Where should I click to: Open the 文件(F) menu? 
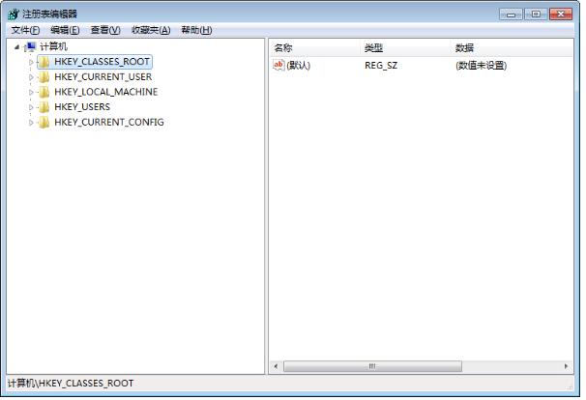pyautogui.click(x=25, y=30)
